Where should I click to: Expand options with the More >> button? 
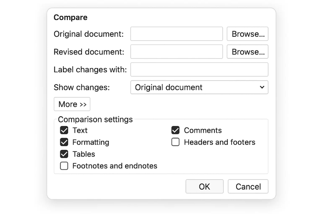[72, 104]
